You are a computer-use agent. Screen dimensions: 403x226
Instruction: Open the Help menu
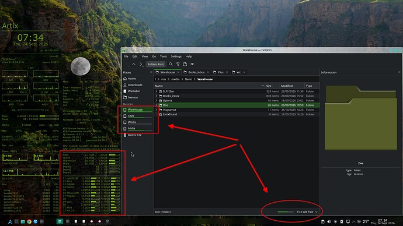pos(189,57)
